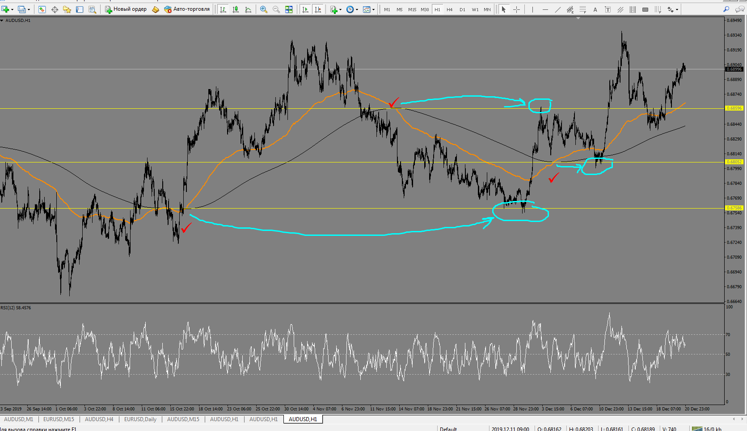Select the vertical line drawing tool

532,9
